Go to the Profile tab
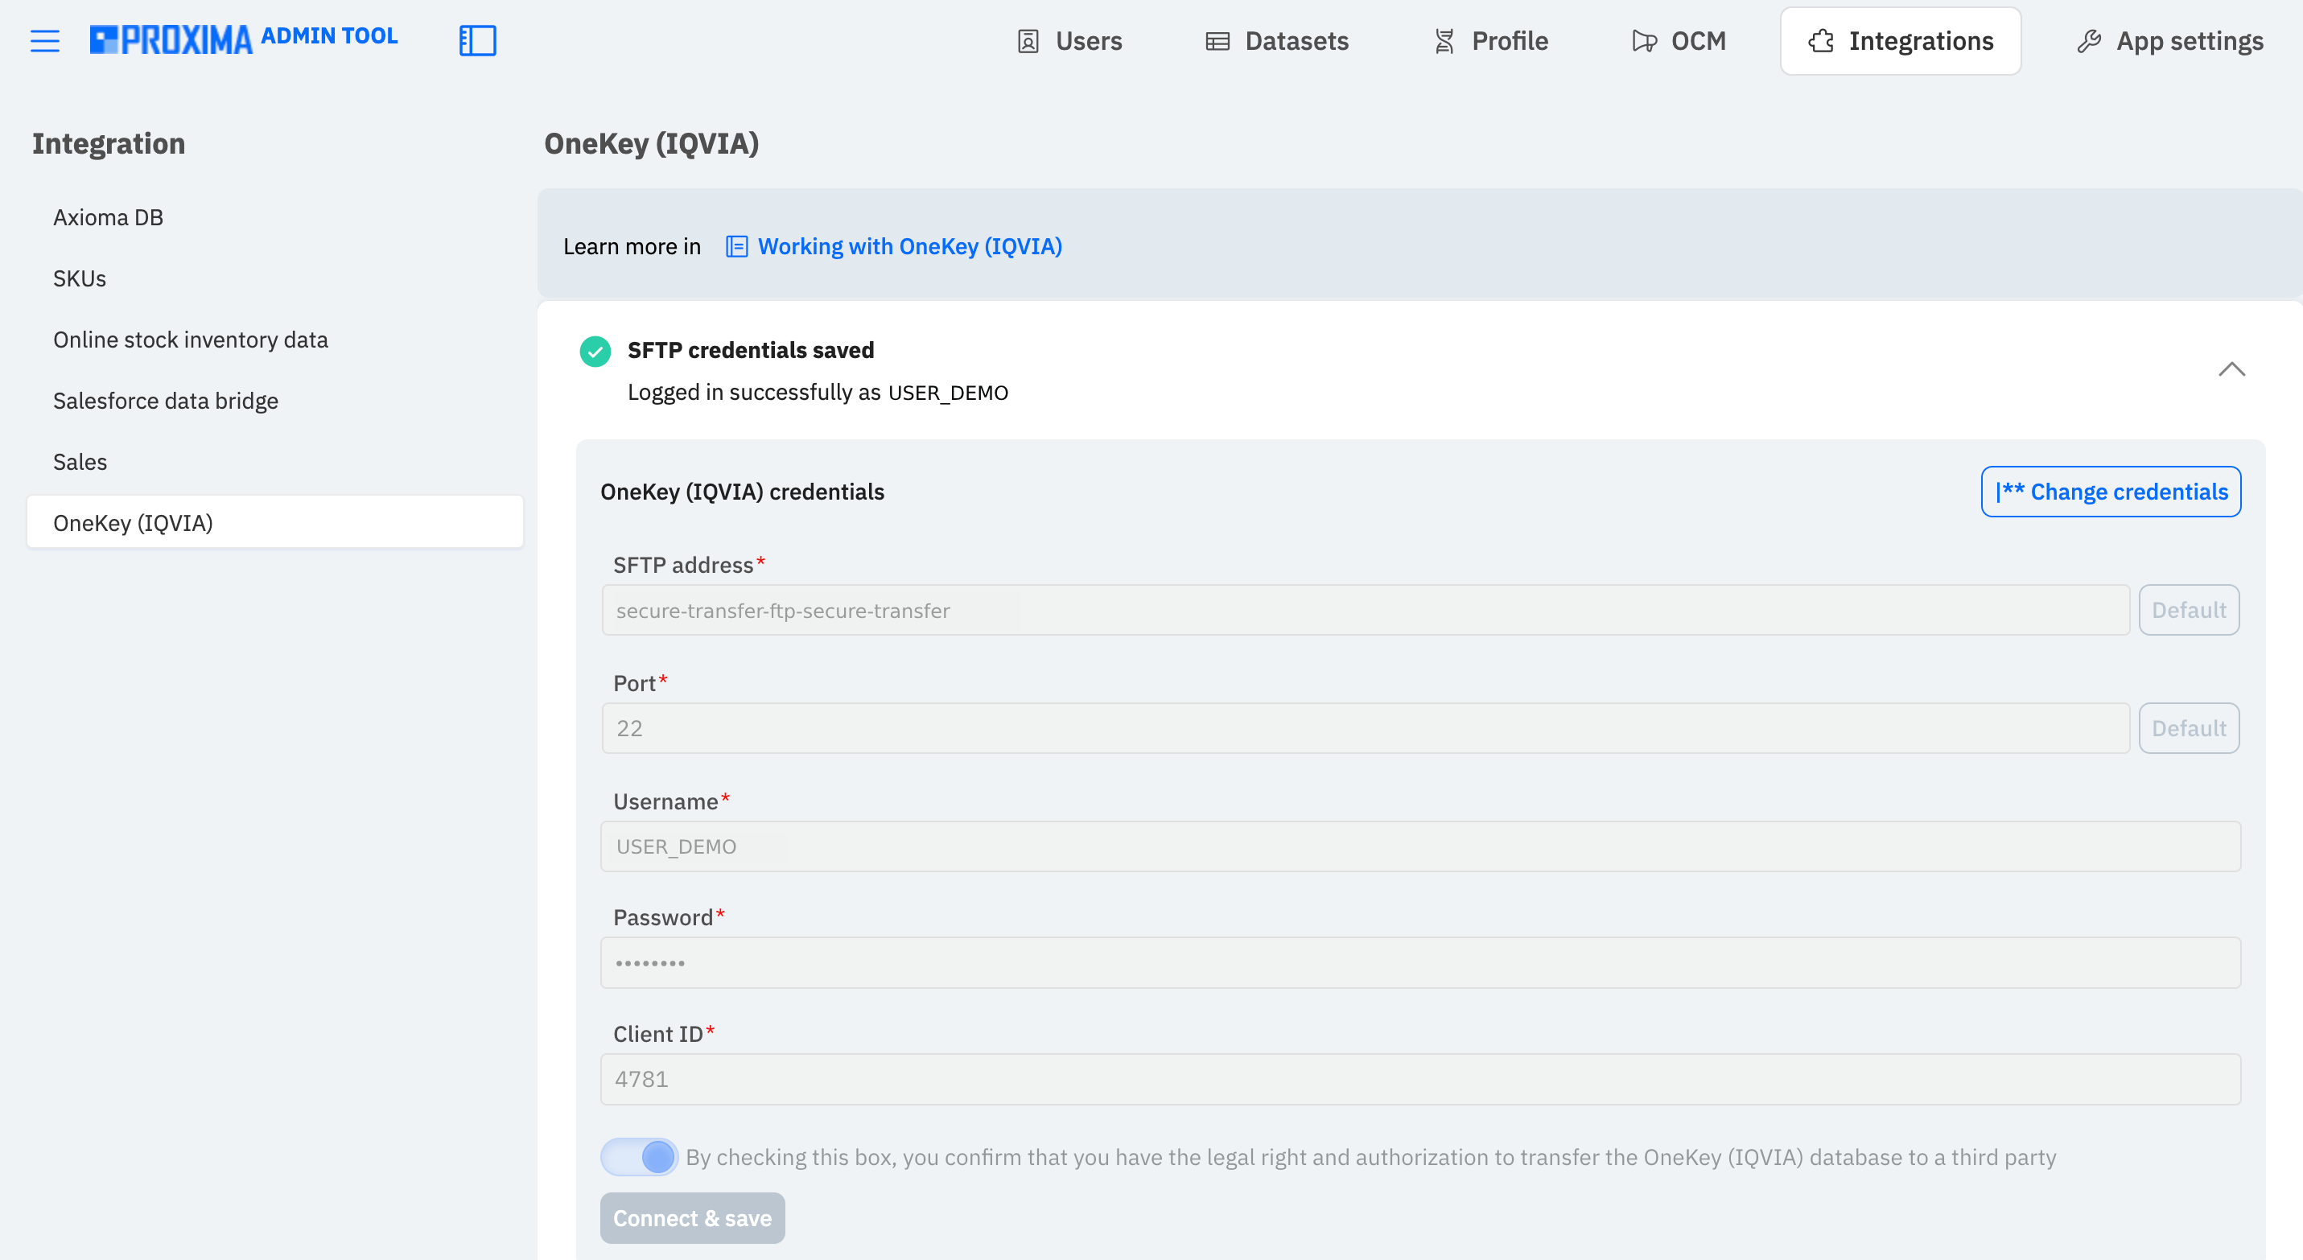Viewport: 2303px width, 1260px height. click(x=1491, y=41)
